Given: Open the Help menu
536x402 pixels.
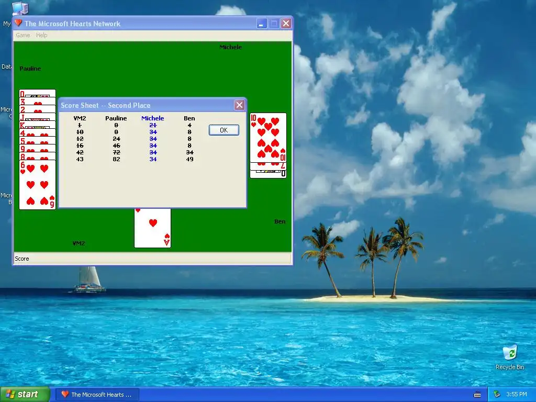Looking at the screenshot, I should [x=42, y=35].
